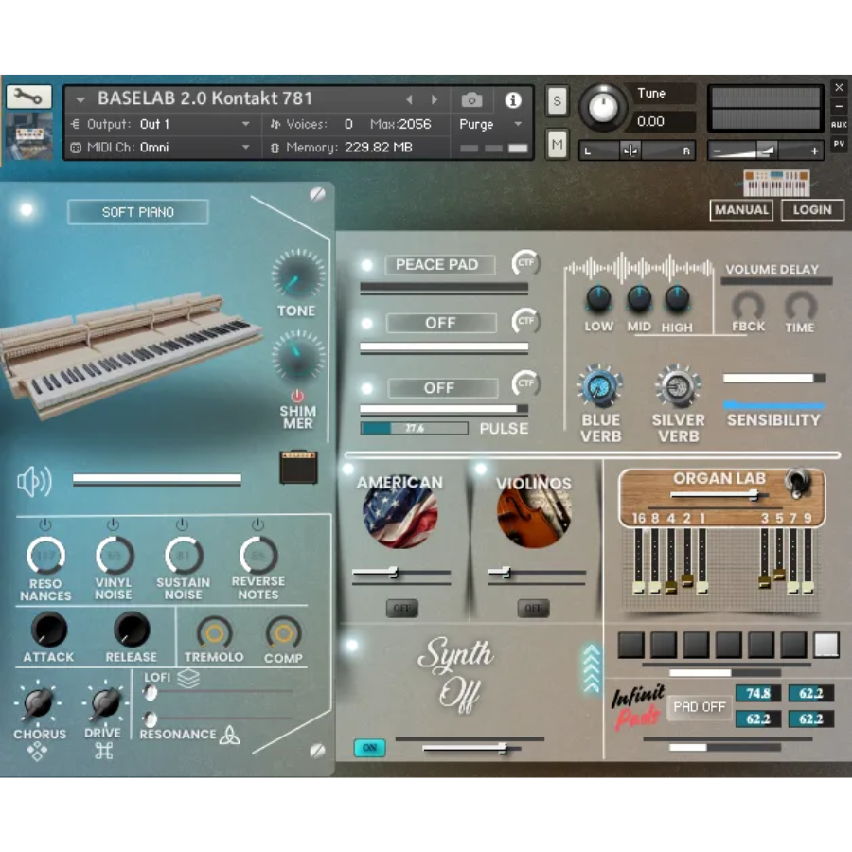The image size is (852, 852).
Task: Toggle RESONANCES power button
Action: (45, 524)
